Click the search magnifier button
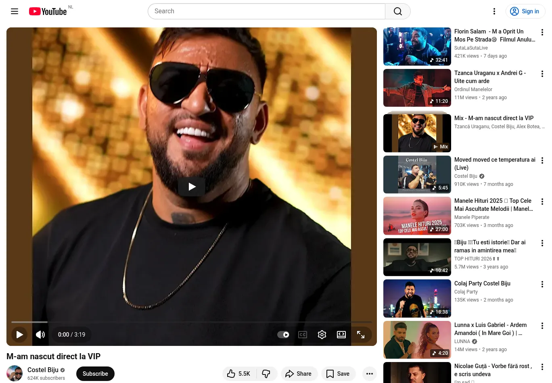 coord(398,11)
